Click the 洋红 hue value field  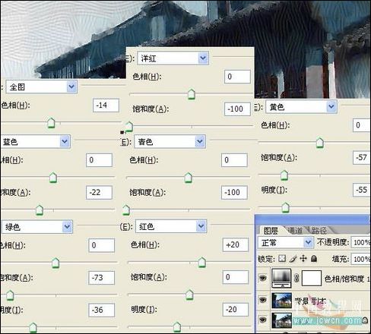click(237, 77)
